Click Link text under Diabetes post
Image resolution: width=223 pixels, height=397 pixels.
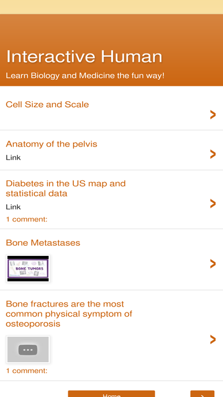click(x=13, y=207)
